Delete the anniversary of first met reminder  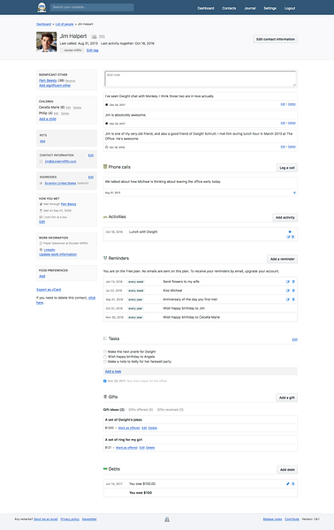click(x=293, y=299)
